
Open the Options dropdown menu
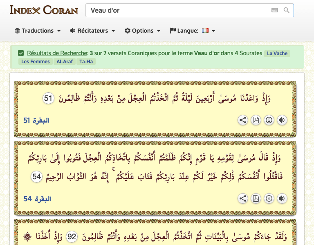(142, 31)
